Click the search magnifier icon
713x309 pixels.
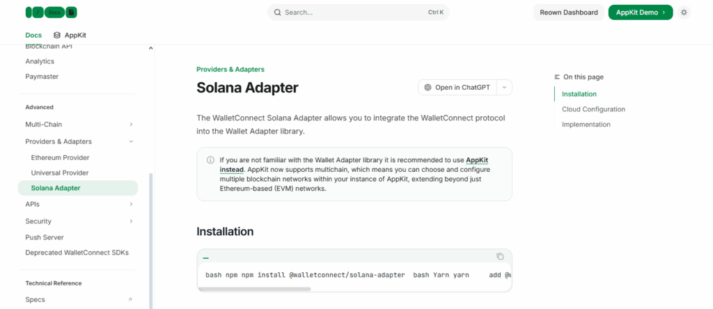click(278, 13)
